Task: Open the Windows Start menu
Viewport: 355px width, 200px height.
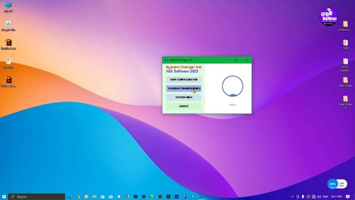Action: [x=4, y=197]
